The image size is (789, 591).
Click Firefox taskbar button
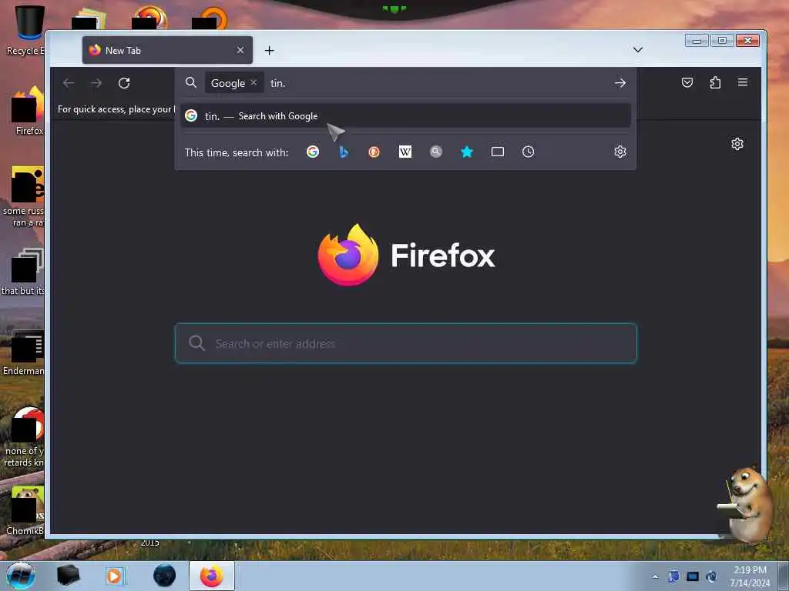coord(211,576)
